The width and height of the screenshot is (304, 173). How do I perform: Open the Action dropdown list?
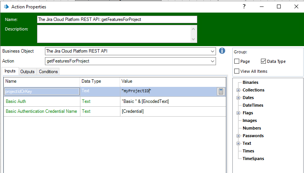(x=213, y=61)
